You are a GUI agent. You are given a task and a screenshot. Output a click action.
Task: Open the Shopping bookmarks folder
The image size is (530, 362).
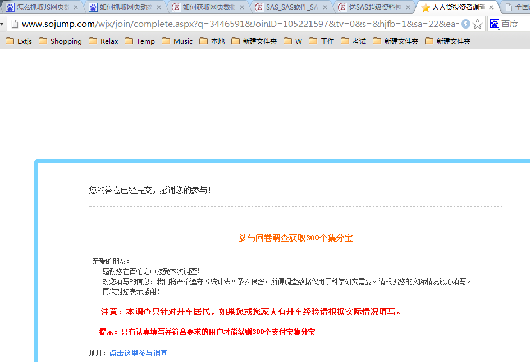(61, 41)
